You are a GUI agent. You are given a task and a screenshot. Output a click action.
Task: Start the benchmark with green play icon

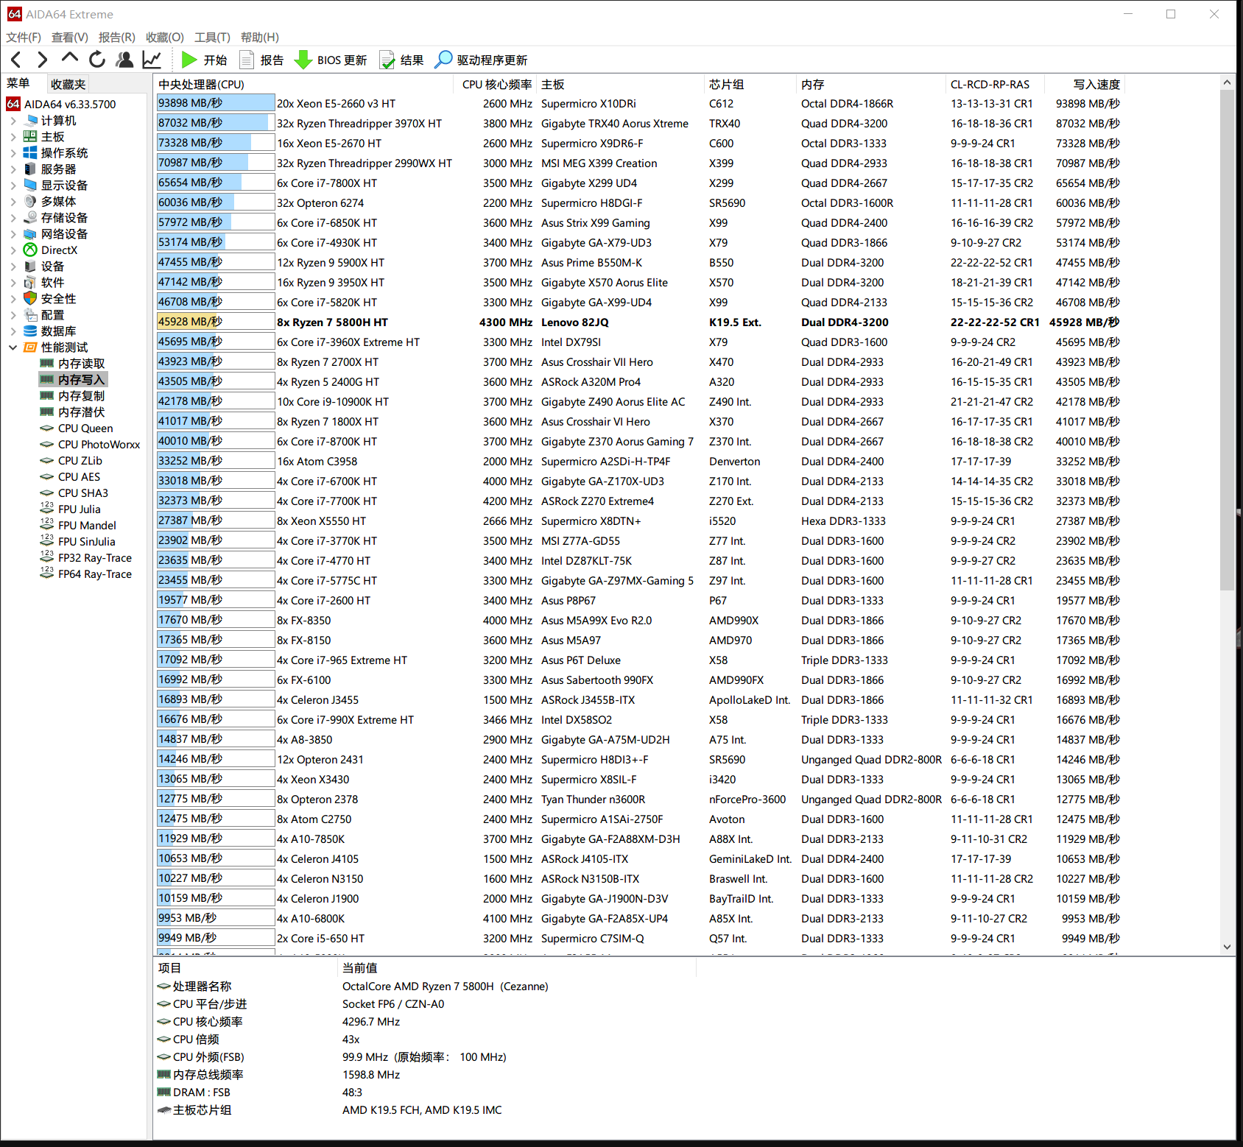click(204, 60)
